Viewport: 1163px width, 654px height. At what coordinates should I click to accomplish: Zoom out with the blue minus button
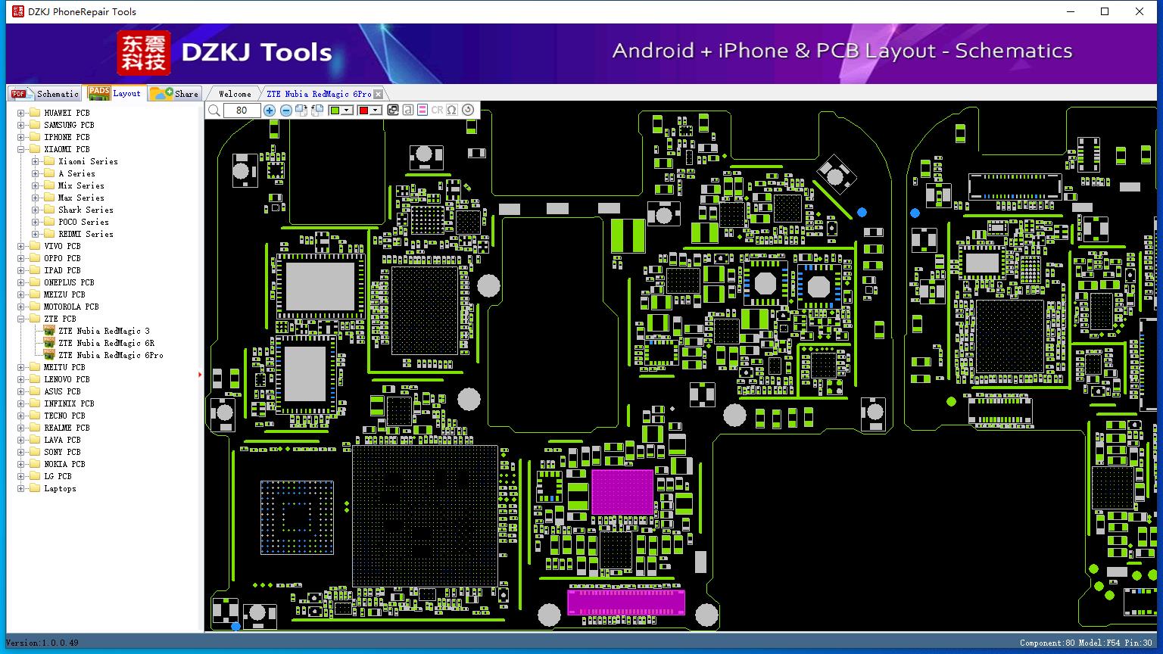pos(285,111)
